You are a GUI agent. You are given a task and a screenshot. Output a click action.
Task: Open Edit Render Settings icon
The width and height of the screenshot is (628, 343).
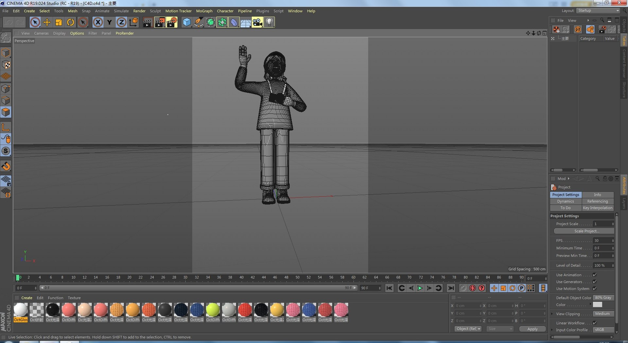[x=172, y=22]
